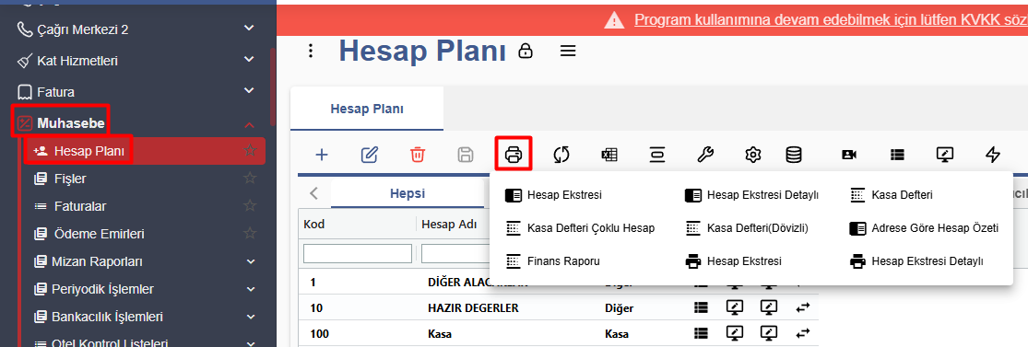Toggle favorite star for Fişler
1028x347 pixels.
tap(250, 178)
